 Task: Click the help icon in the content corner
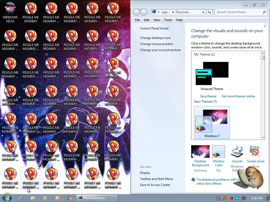point(265,26)
